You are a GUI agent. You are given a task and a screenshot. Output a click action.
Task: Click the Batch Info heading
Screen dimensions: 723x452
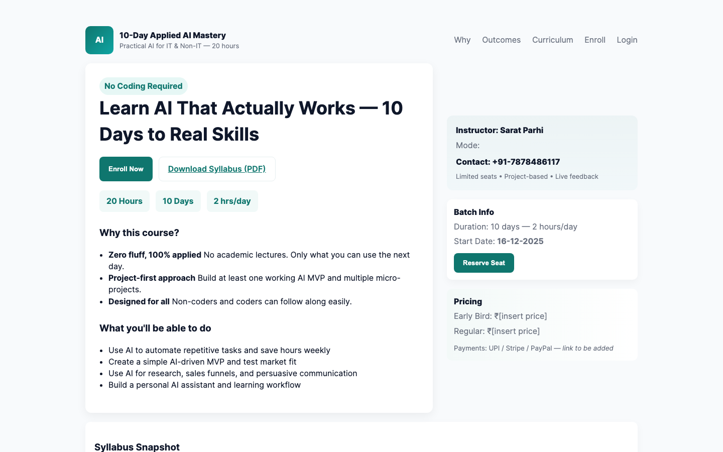click(474, 212)
